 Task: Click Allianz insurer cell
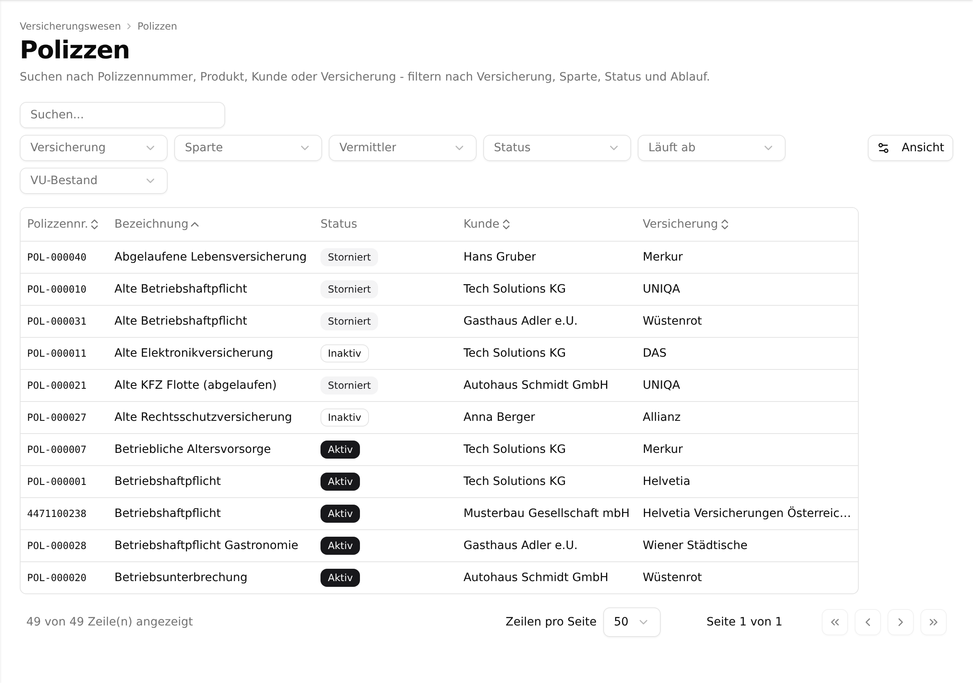coord(661,417)
